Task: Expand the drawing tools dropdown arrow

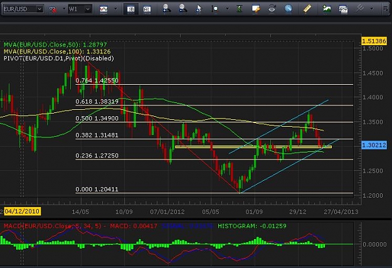Action: tap(372, 9)
